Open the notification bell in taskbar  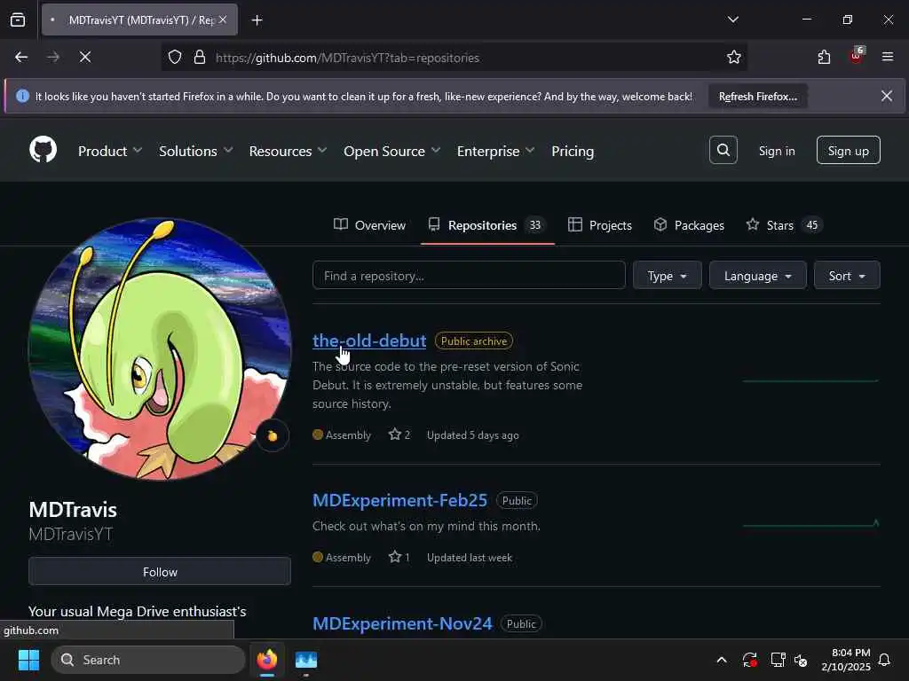884,660
